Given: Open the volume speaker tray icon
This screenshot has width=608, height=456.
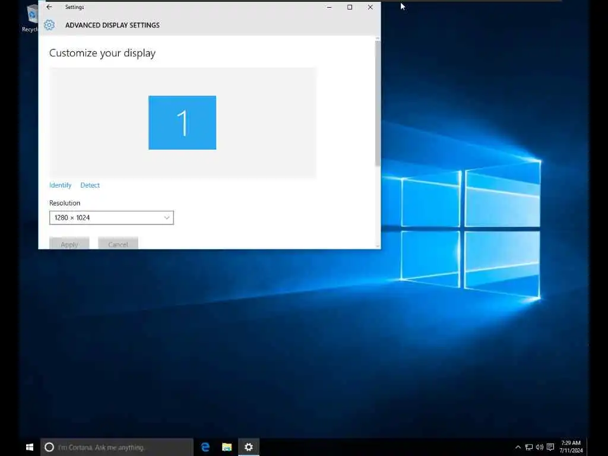Looking at the screenshot, I should (539, 447).
